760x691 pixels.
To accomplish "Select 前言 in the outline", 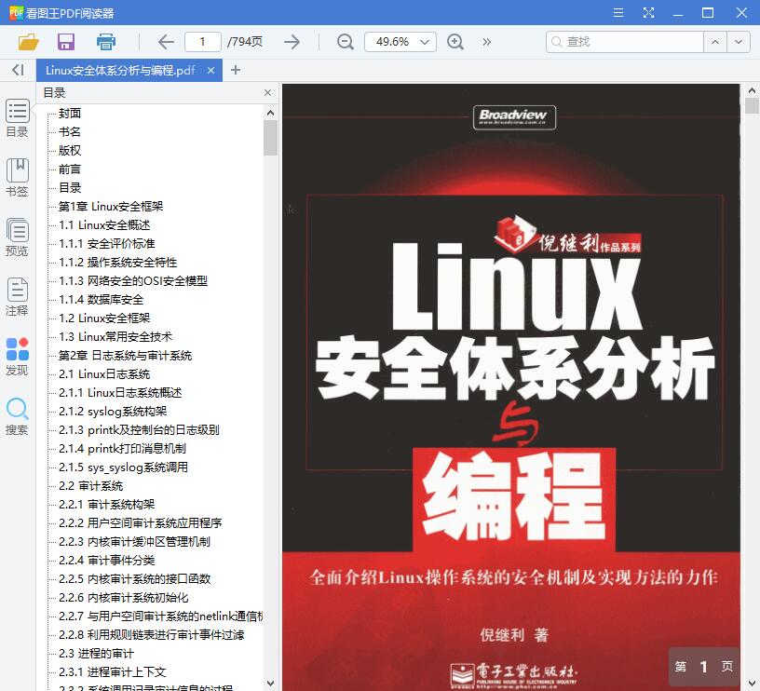I will click(x=70, y=169).
